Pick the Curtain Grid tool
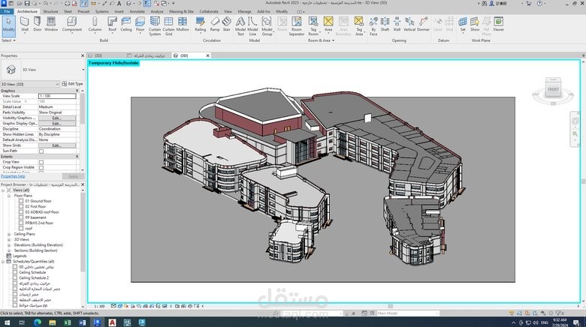This screenshot has width=586, height=327. (x=168, y=26)
